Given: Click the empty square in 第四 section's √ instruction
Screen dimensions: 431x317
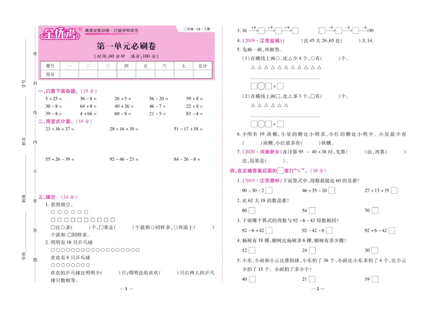Looking at the screenshot, I should (281, 171).
